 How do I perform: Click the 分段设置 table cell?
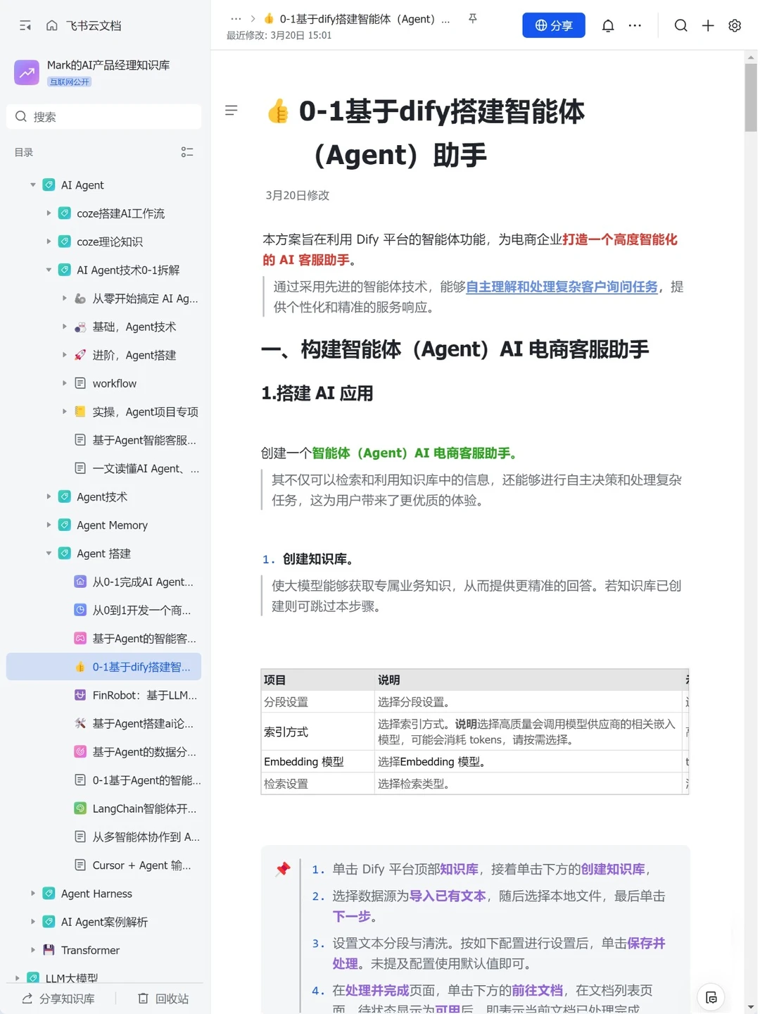pos(317,702)
